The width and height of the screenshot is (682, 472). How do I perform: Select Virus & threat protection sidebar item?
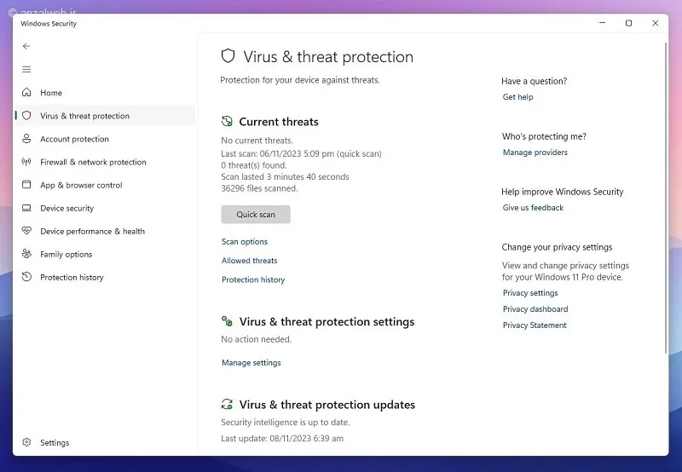[x=105, y=116]
